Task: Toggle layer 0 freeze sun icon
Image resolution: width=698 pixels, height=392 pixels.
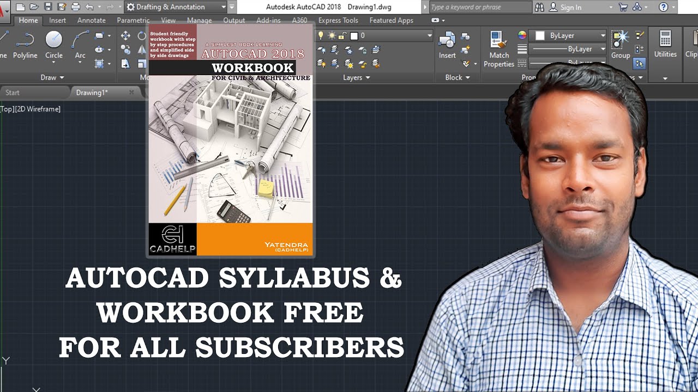Action: click(x=332, y=35)
